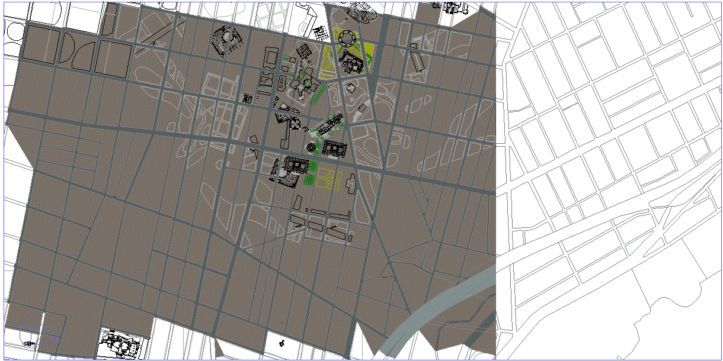
Task: Click the building plan on bottom white block
Action: click(121, 343)
